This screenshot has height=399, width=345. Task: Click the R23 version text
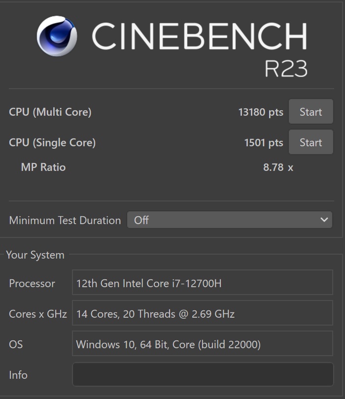click(x=286, y=68)
